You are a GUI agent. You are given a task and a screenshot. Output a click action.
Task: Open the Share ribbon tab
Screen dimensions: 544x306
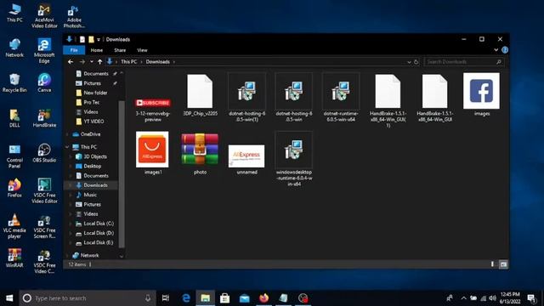pyautogui.click(x=120, y=50)
